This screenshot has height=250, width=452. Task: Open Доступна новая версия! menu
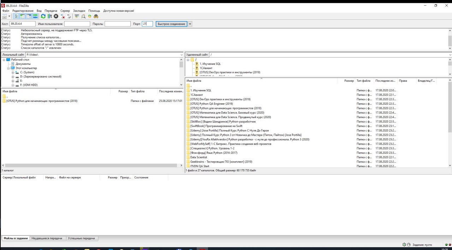click(x=119, y=11)
